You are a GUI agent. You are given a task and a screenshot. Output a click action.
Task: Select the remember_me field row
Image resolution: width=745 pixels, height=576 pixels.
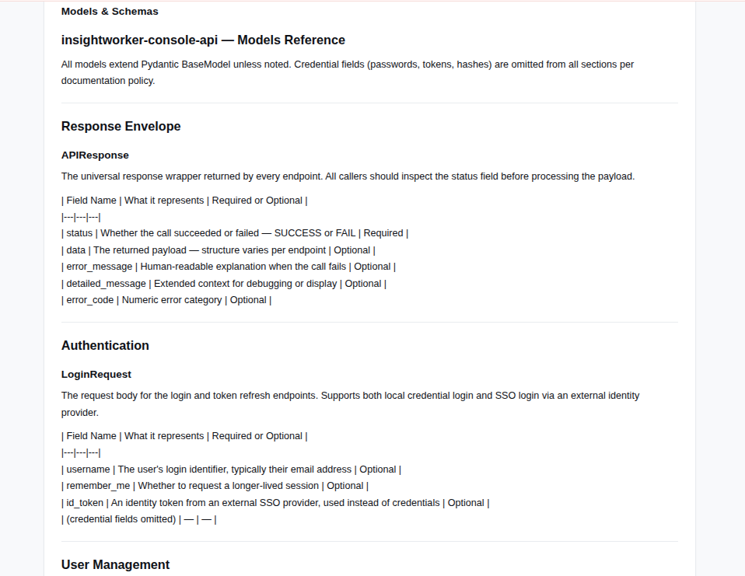pyautogui.click(x=215, y=486)
